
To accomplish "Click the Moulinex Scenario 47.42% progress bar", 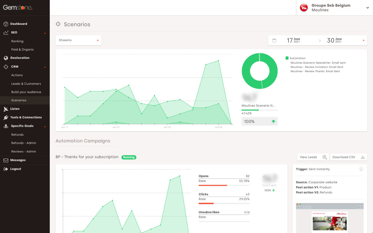I will coord(260,110).
